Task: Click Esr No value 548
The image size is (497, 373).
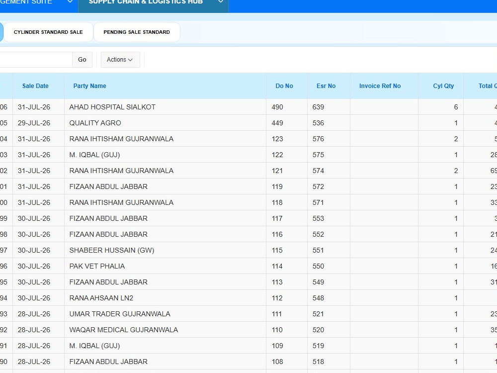Action: (x=318, y=298)
